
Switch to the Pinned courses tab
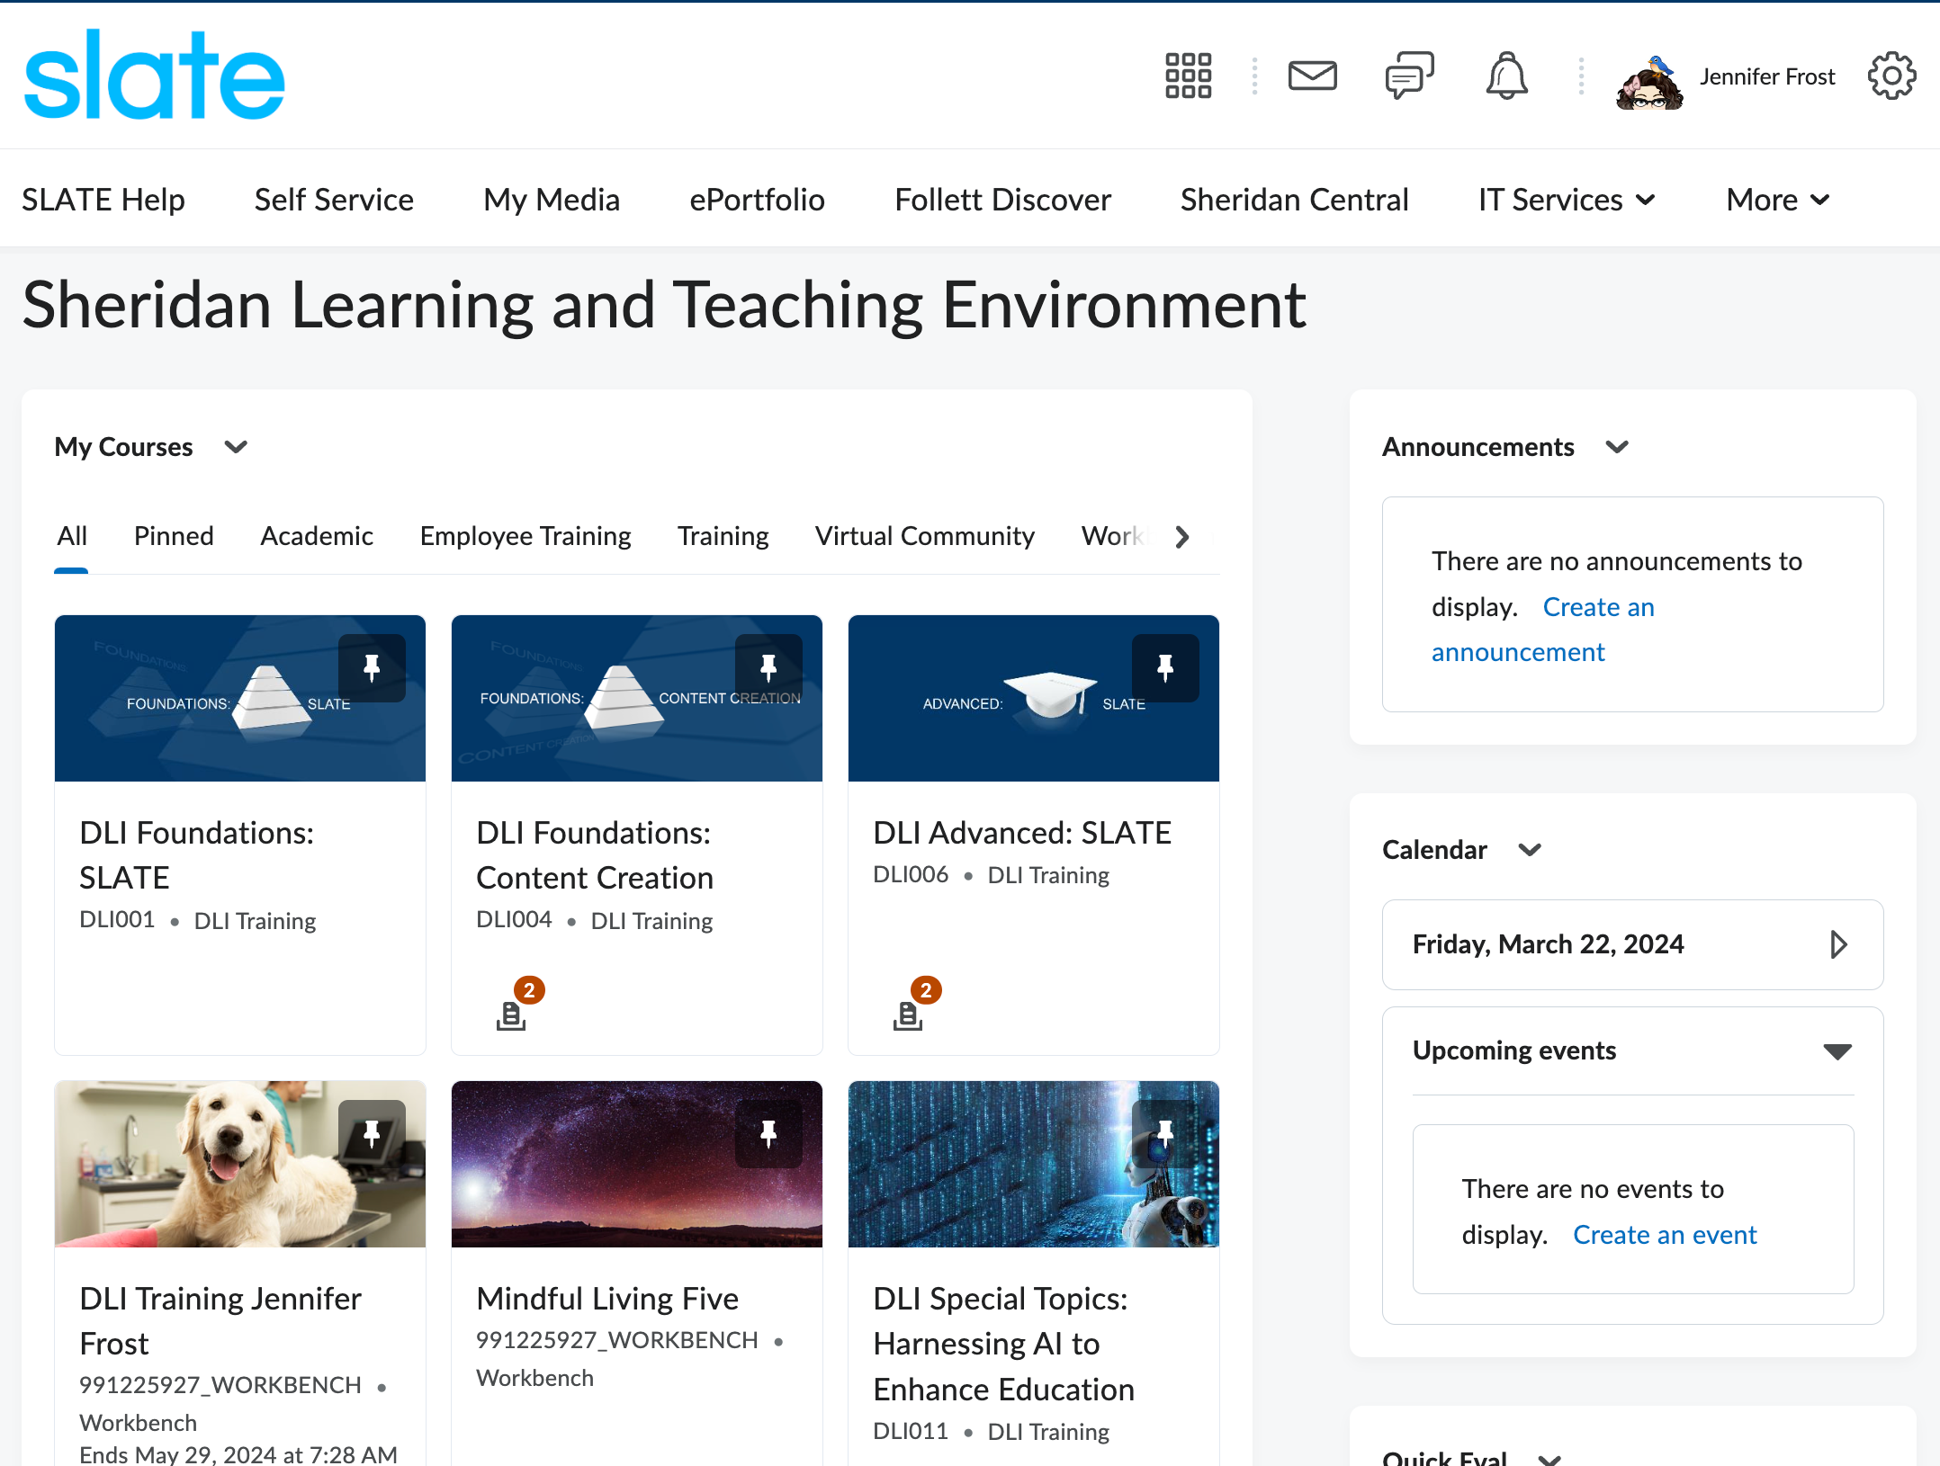[174, 536]
